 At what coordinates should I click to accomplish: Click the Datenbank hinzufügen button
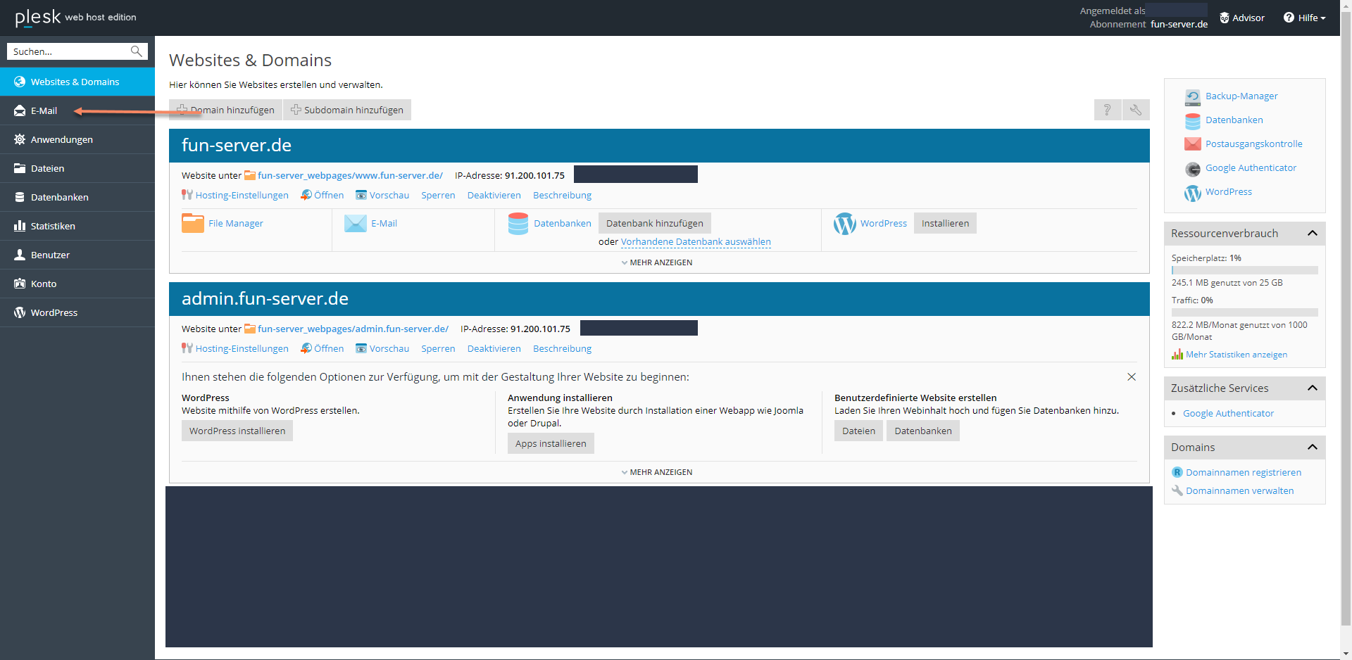point(654,223)
